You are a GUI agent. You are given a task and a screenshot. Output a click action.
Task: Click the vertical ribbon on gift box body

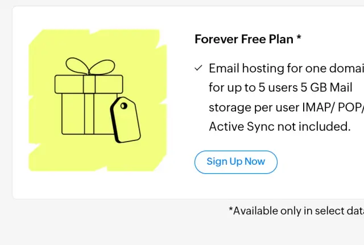(89, 114)
